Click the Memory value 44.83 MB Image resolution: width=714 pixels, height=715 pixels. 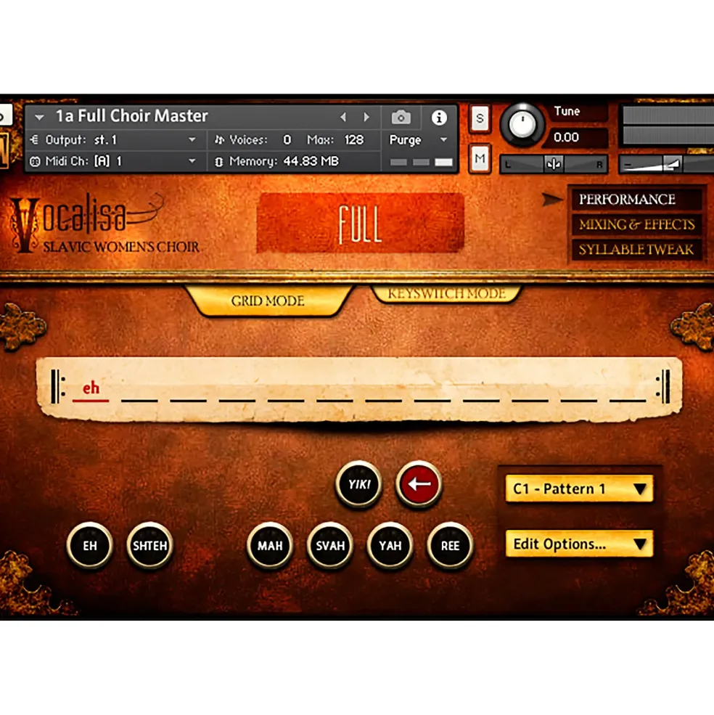311,161
